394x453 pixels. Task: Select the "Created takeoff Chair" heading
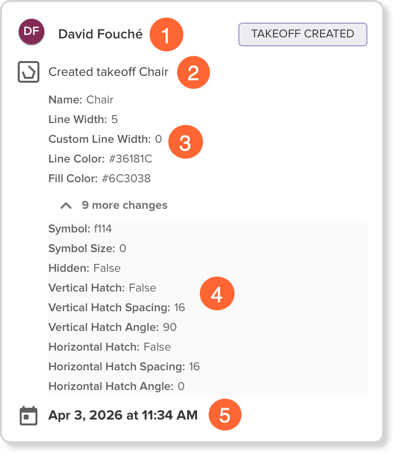tap(108, 72)
